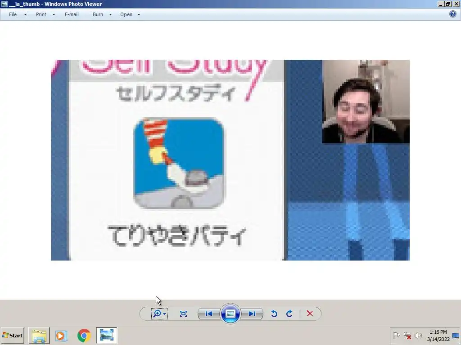Expand the Open dropdown arrow
This screenshot has height=345, width=461.
[x=139, y=14]
